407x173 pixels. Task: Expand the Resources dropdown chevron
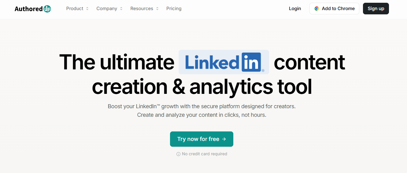(157, 9)
